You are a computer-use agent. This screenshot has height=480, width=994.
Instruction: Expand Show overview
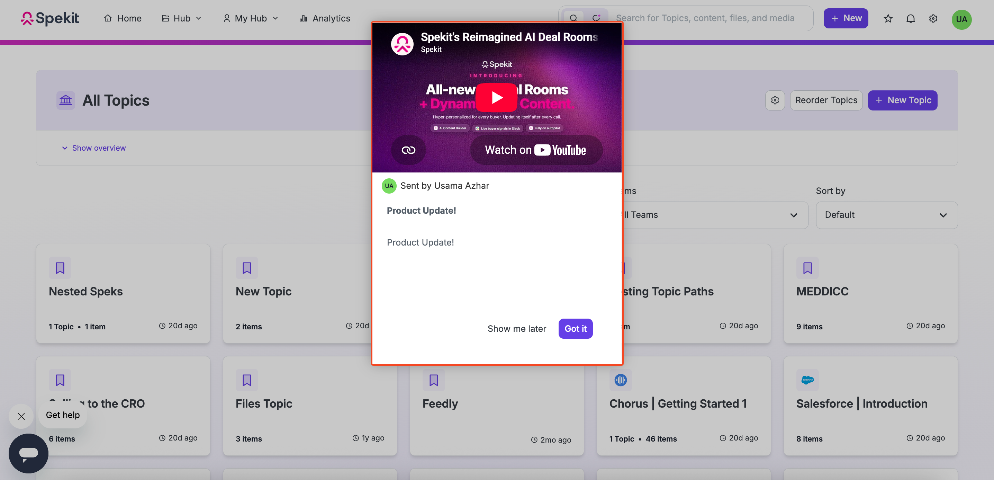coord(94,148)
